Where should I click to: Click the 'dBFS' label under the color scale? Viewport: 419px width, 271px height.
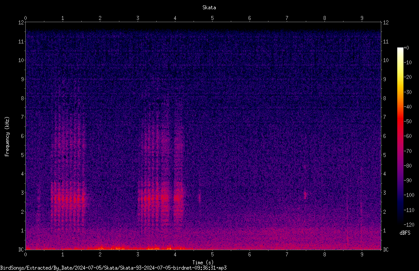405,233
